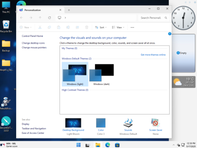The height and width of the screenshot is (148, 197).
Task: Open Microsoft Store from the taskbar
Action: (x=117, y=145)
